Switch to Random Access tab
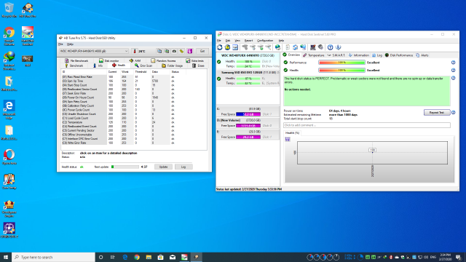This screenshot has width=466, height=262. [x=163, y=60]
